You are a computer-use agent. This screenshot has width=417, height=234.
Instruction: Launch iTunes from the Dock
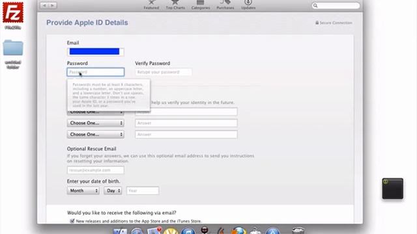point(188,231)
